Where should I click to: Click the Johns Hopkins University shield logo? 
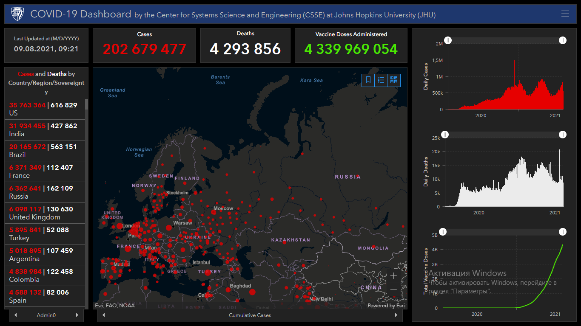17,14
